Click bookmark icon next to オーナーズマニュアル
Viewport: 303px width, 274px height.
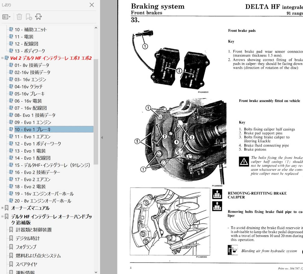click(7, 208)
